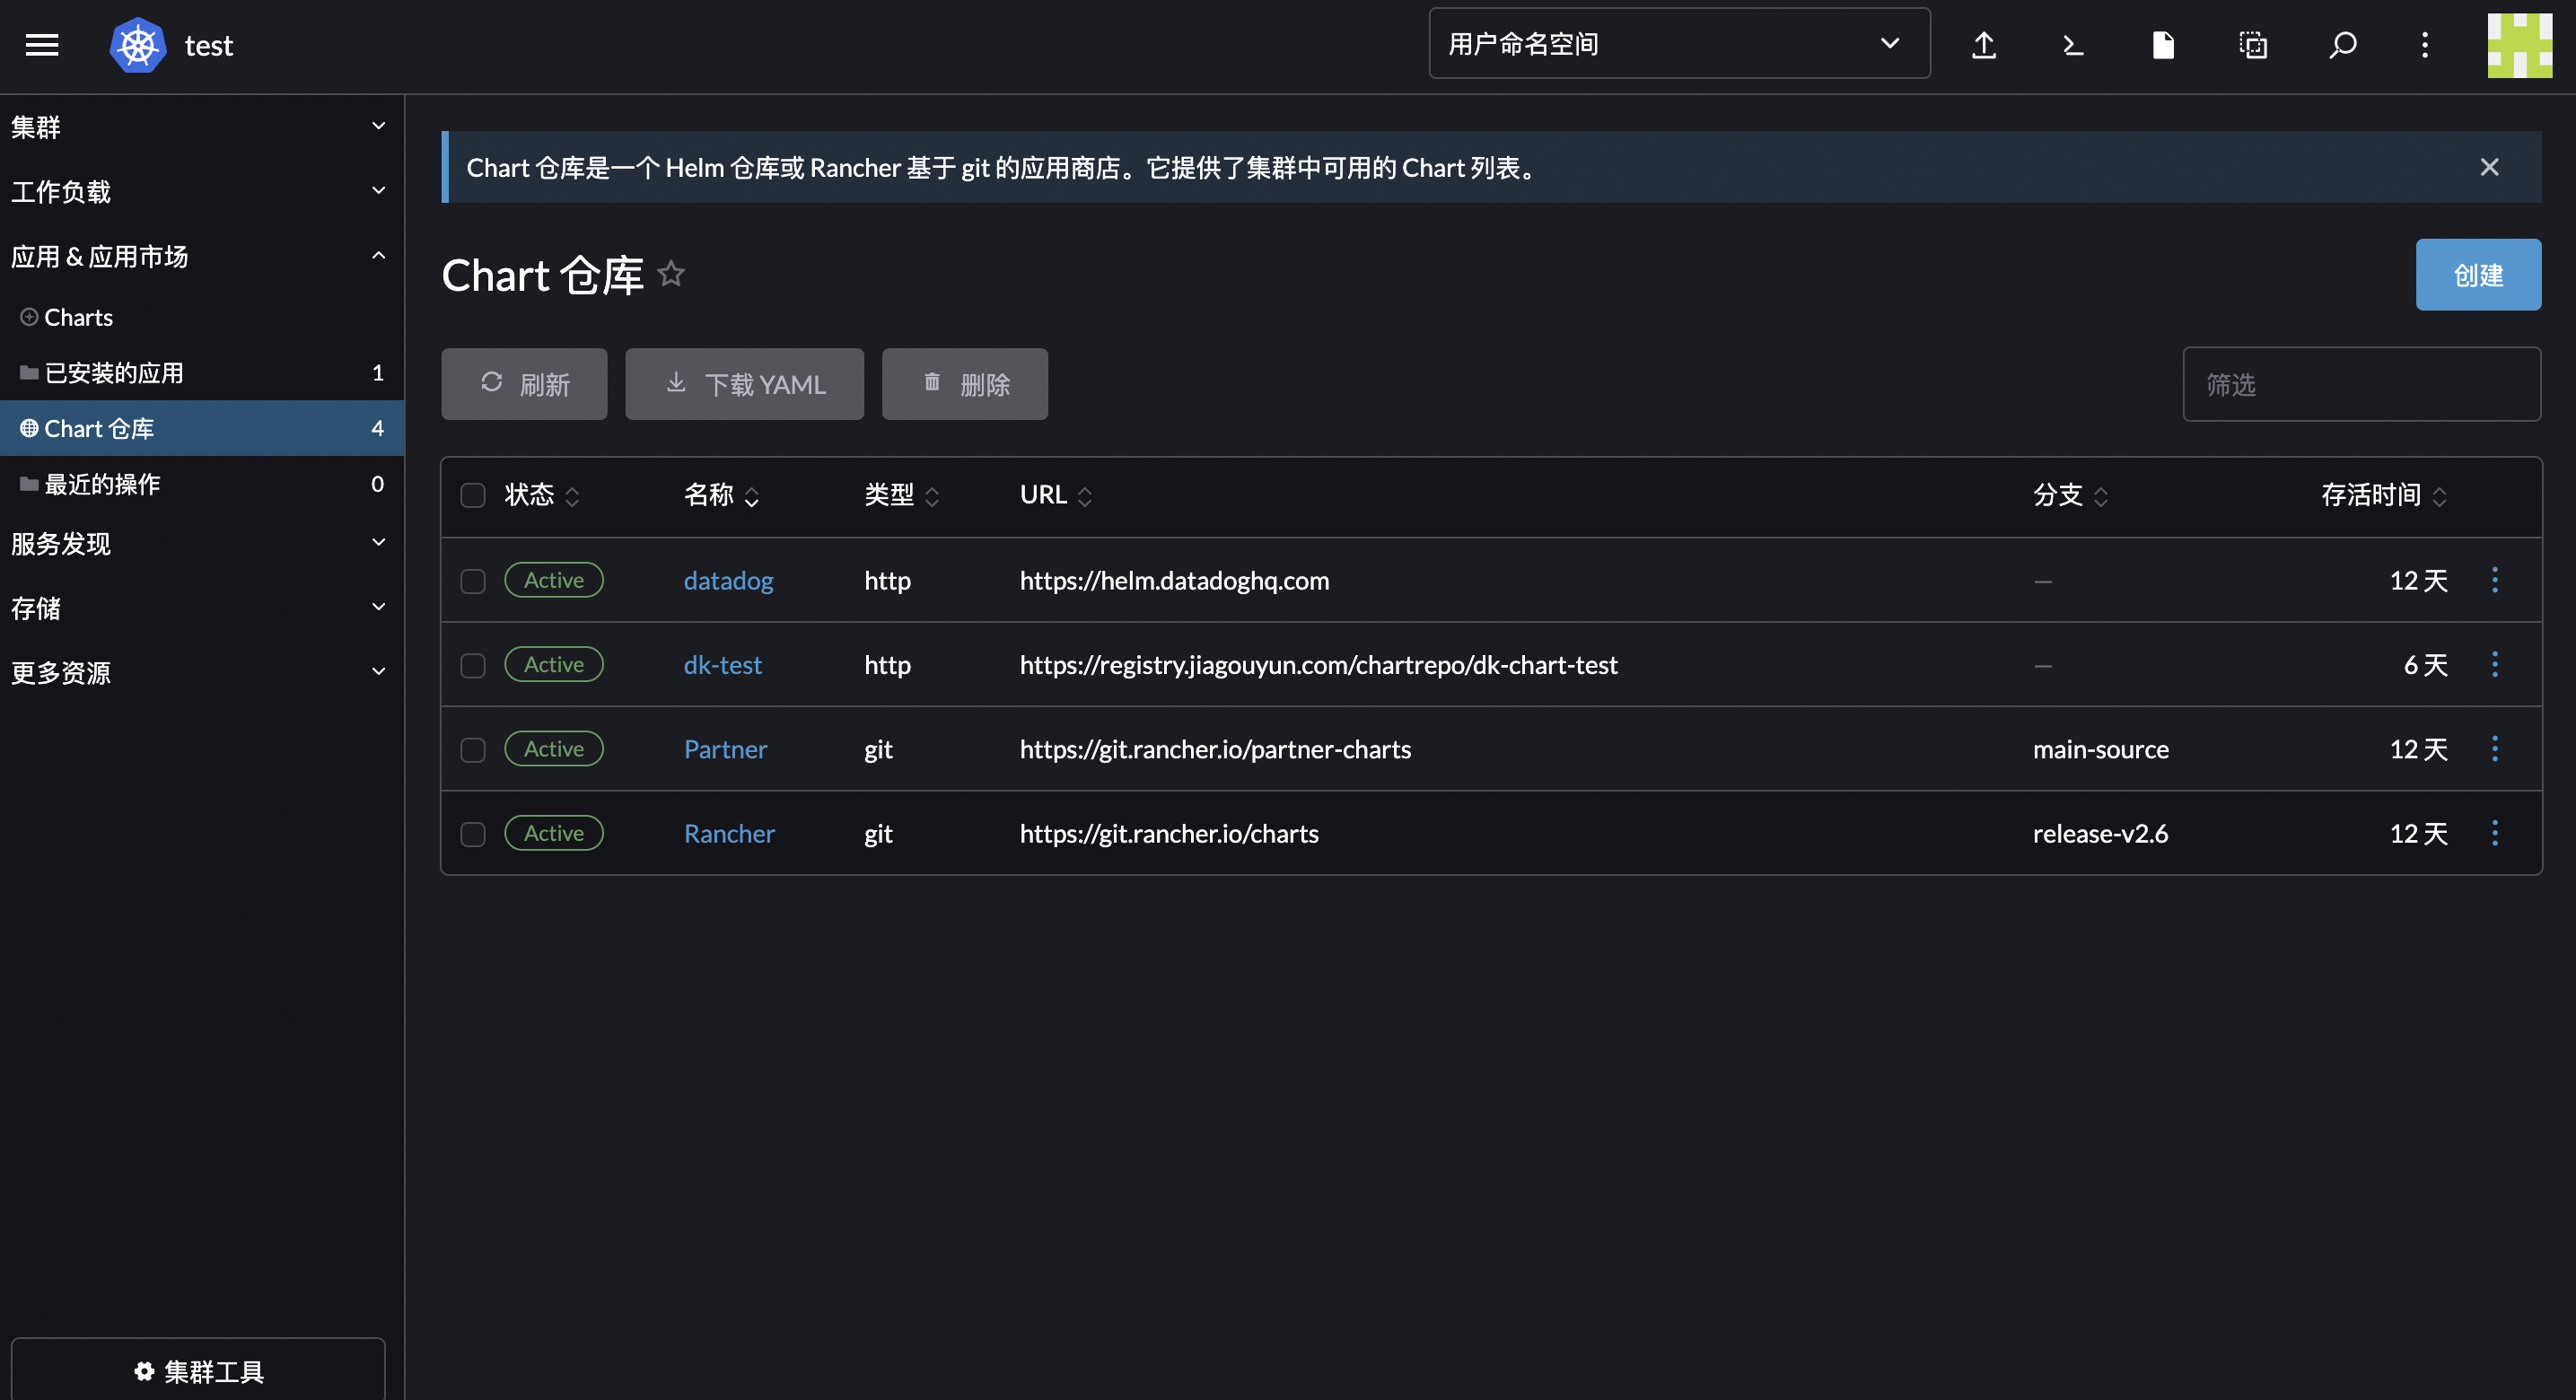The height and width of the screenshot is (1400, 2576).
Task: Click the Kubernetes cluster logo icon
Action: pos(138,45)
